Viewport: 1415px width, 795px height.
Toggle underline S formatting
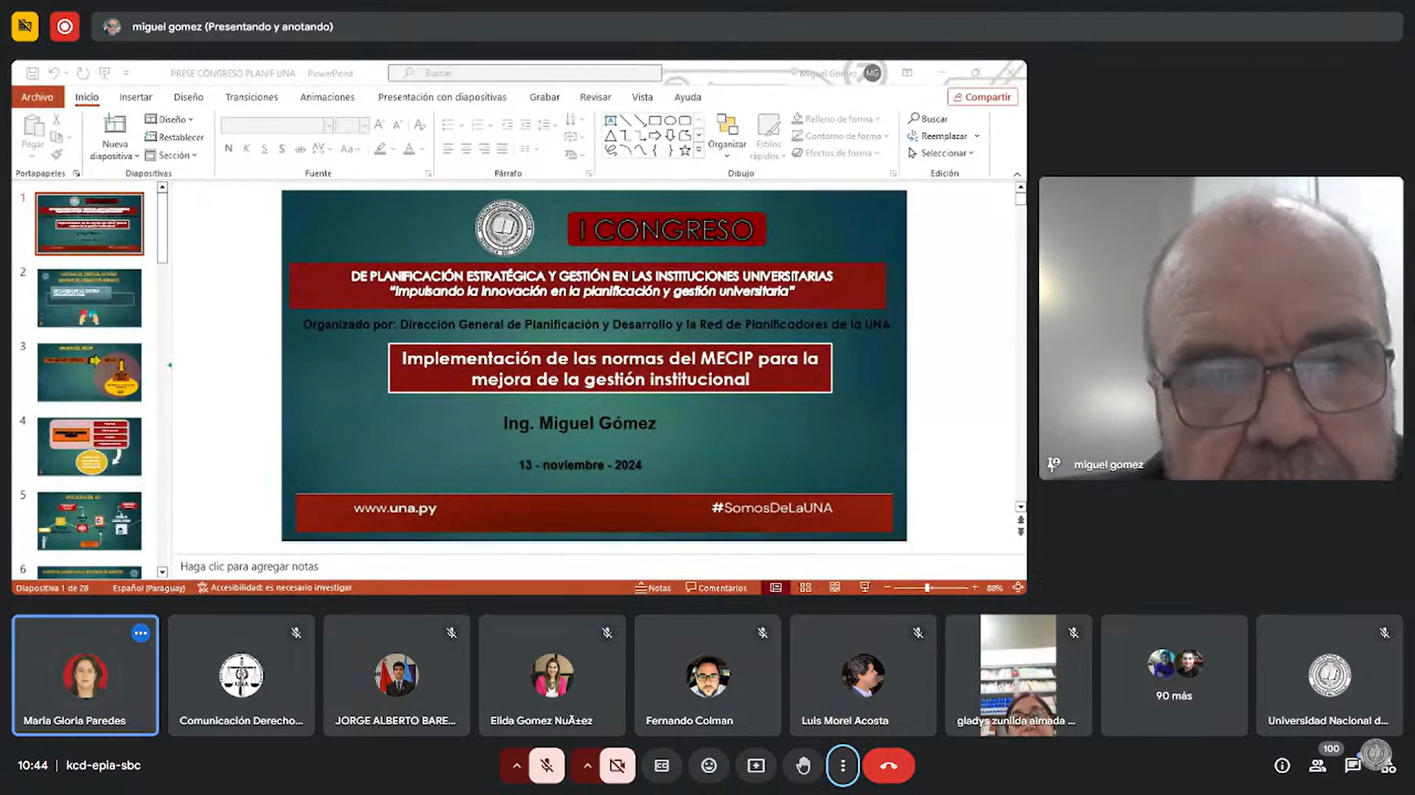coord(264,149)
